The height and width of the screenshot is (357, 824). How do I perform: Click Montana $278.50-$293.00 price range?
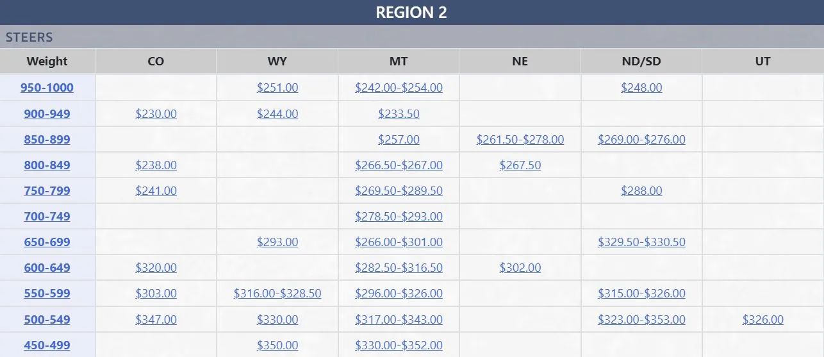399,217
